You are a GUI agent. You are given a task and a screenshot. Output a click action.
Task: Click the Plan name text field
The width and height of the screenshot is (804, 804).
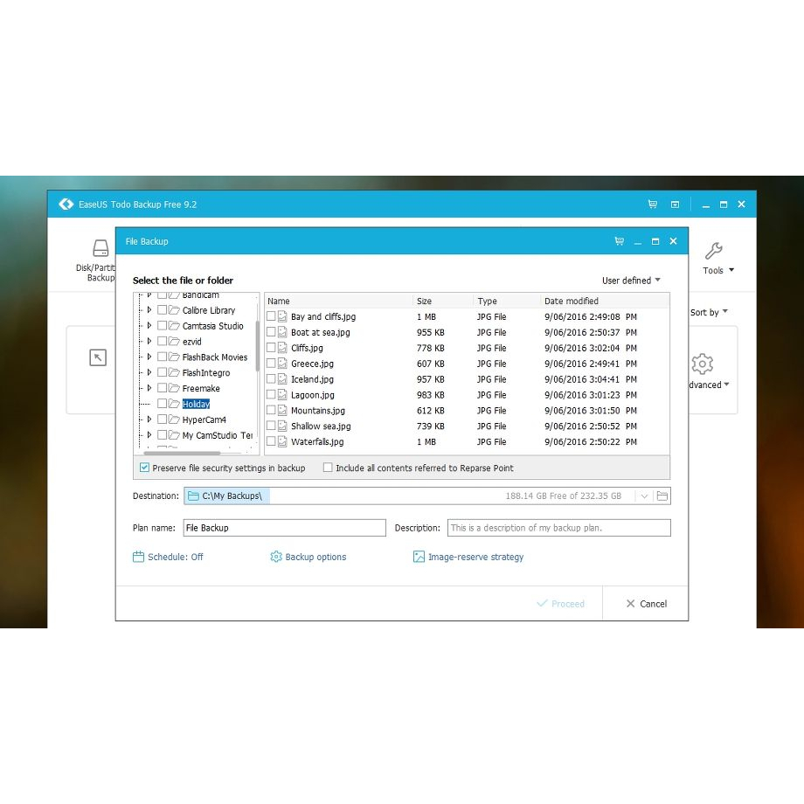[x=283, y=528]
